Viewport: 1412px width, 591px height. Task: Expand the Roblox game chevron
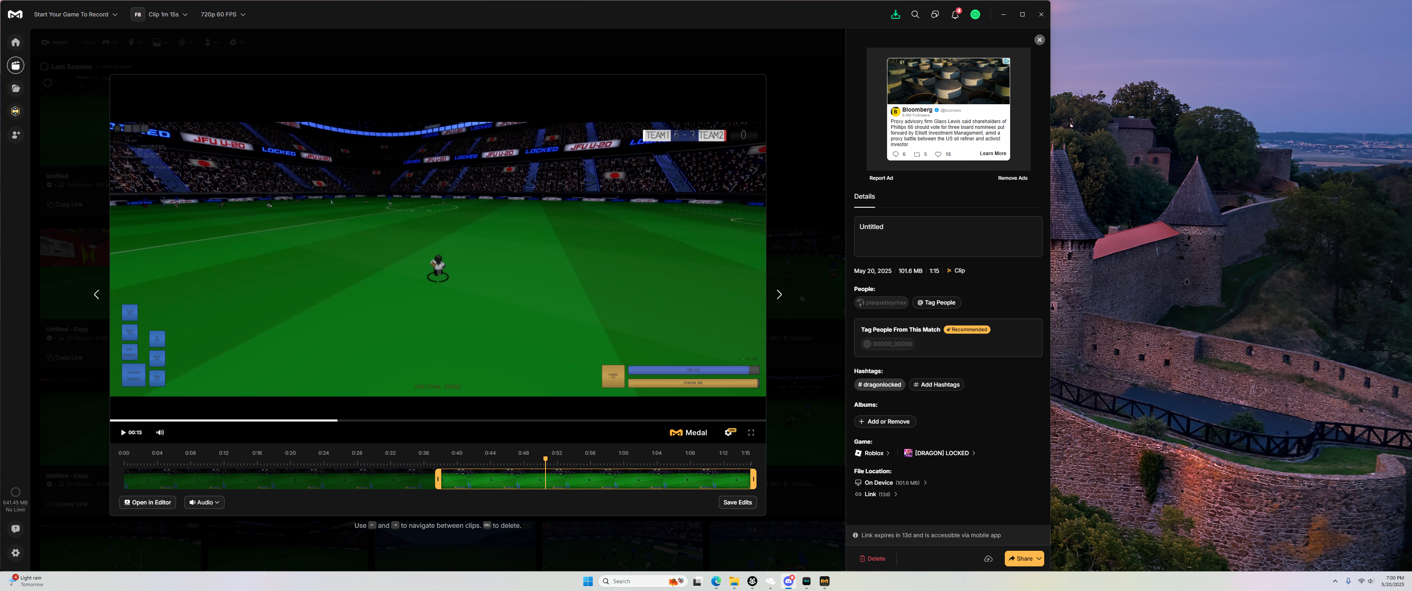click(888, 454)
